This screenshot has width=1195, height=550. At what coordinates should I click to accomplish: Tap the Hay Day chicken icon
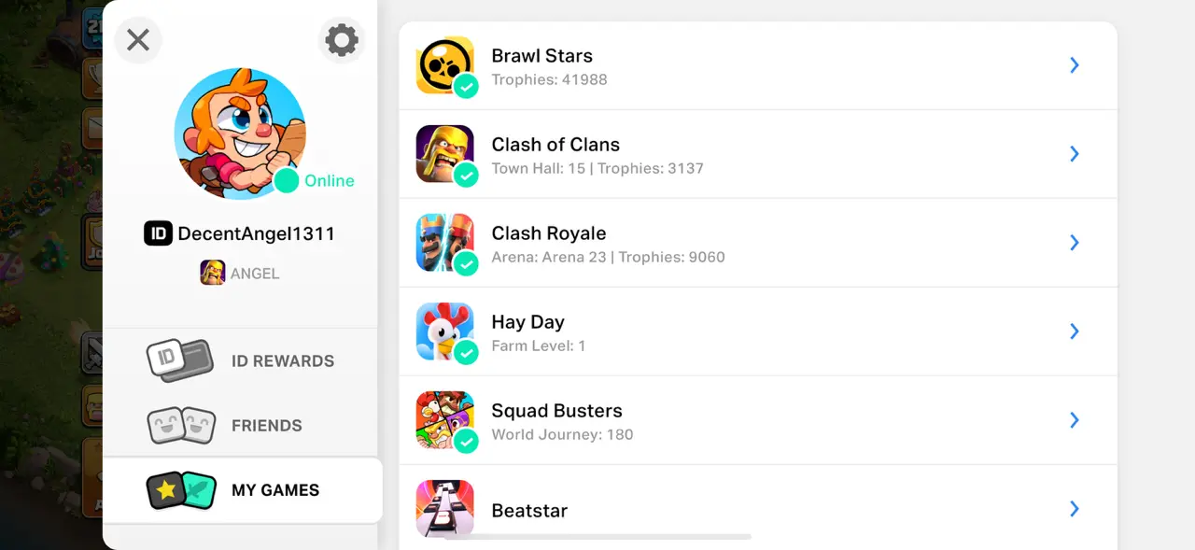pyautogui.click(x=444, y=331)
